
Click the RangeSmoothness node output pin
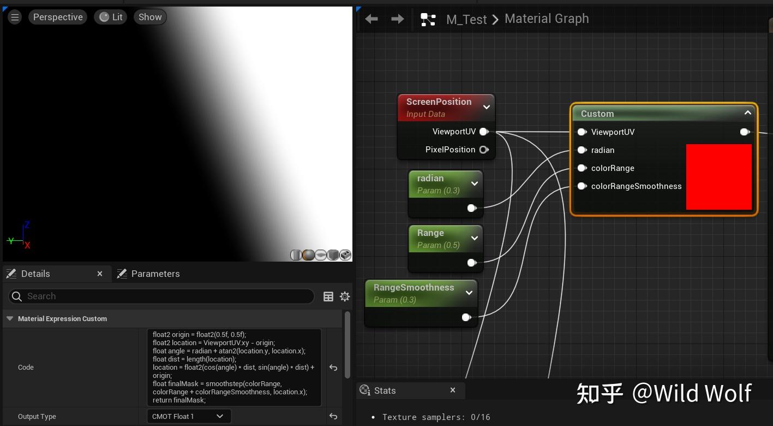(466, 317)
